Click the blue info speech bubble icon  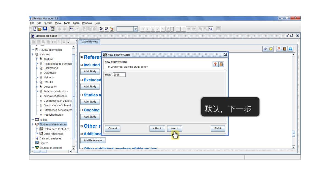click(x=291, y=49)
